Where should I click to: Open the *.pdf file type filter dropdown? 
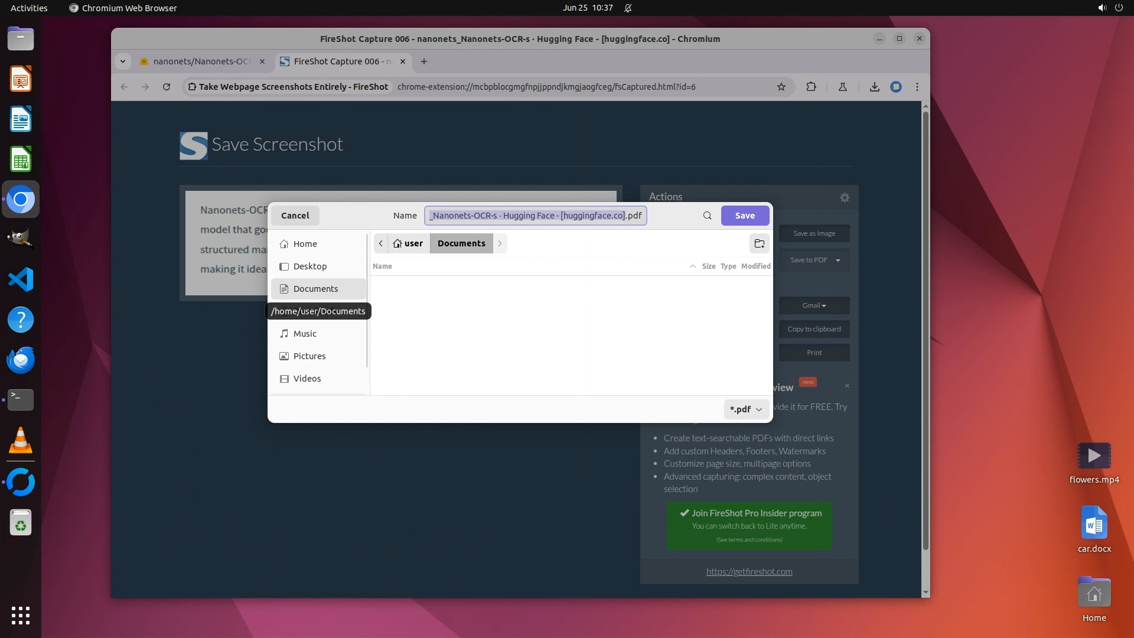(x=746, y=409)
